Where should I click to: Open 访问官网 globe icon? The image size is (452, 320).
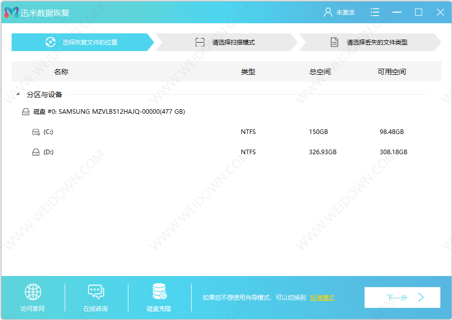(33, 292)
